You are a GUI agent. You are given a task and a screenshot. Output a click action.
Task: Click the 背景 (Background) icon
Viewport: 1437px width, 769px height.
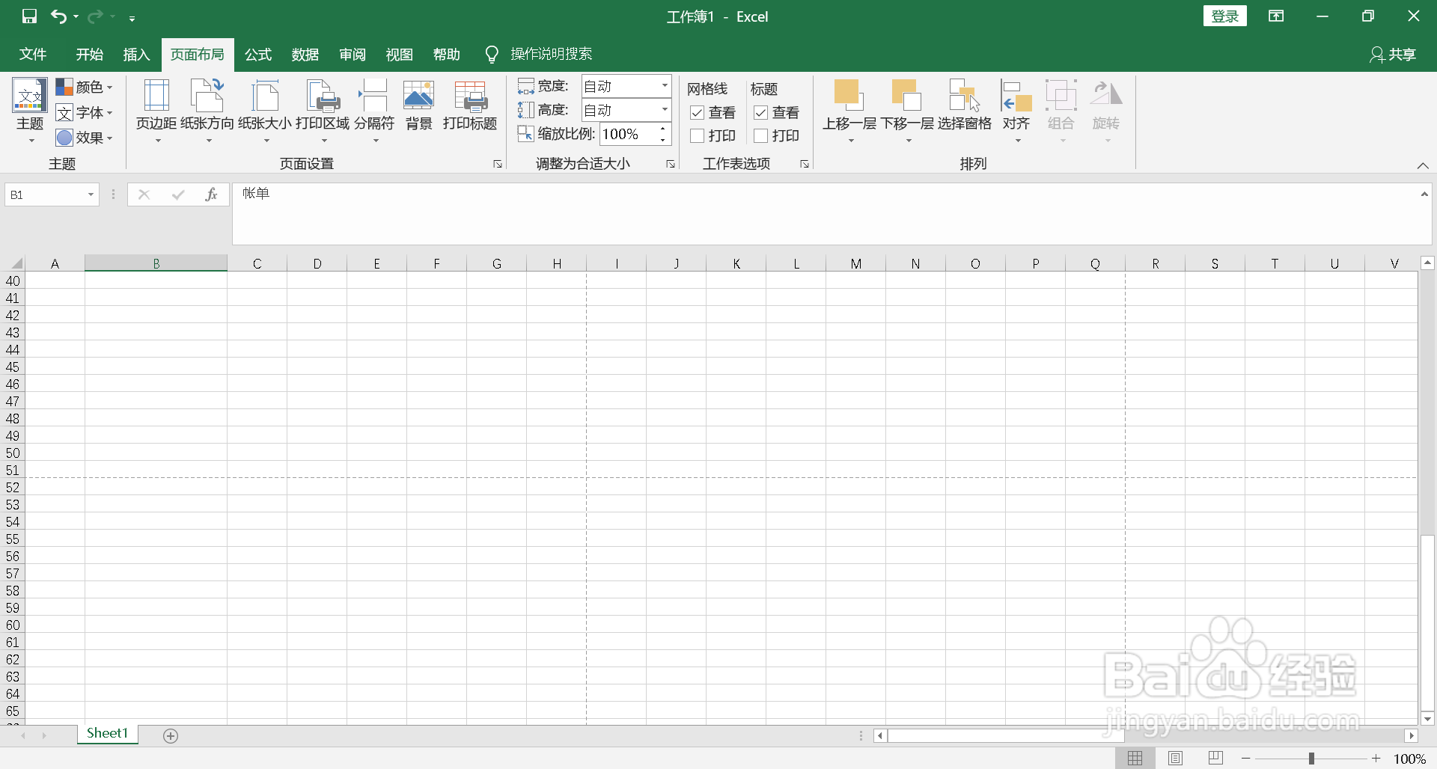[418, 105]
